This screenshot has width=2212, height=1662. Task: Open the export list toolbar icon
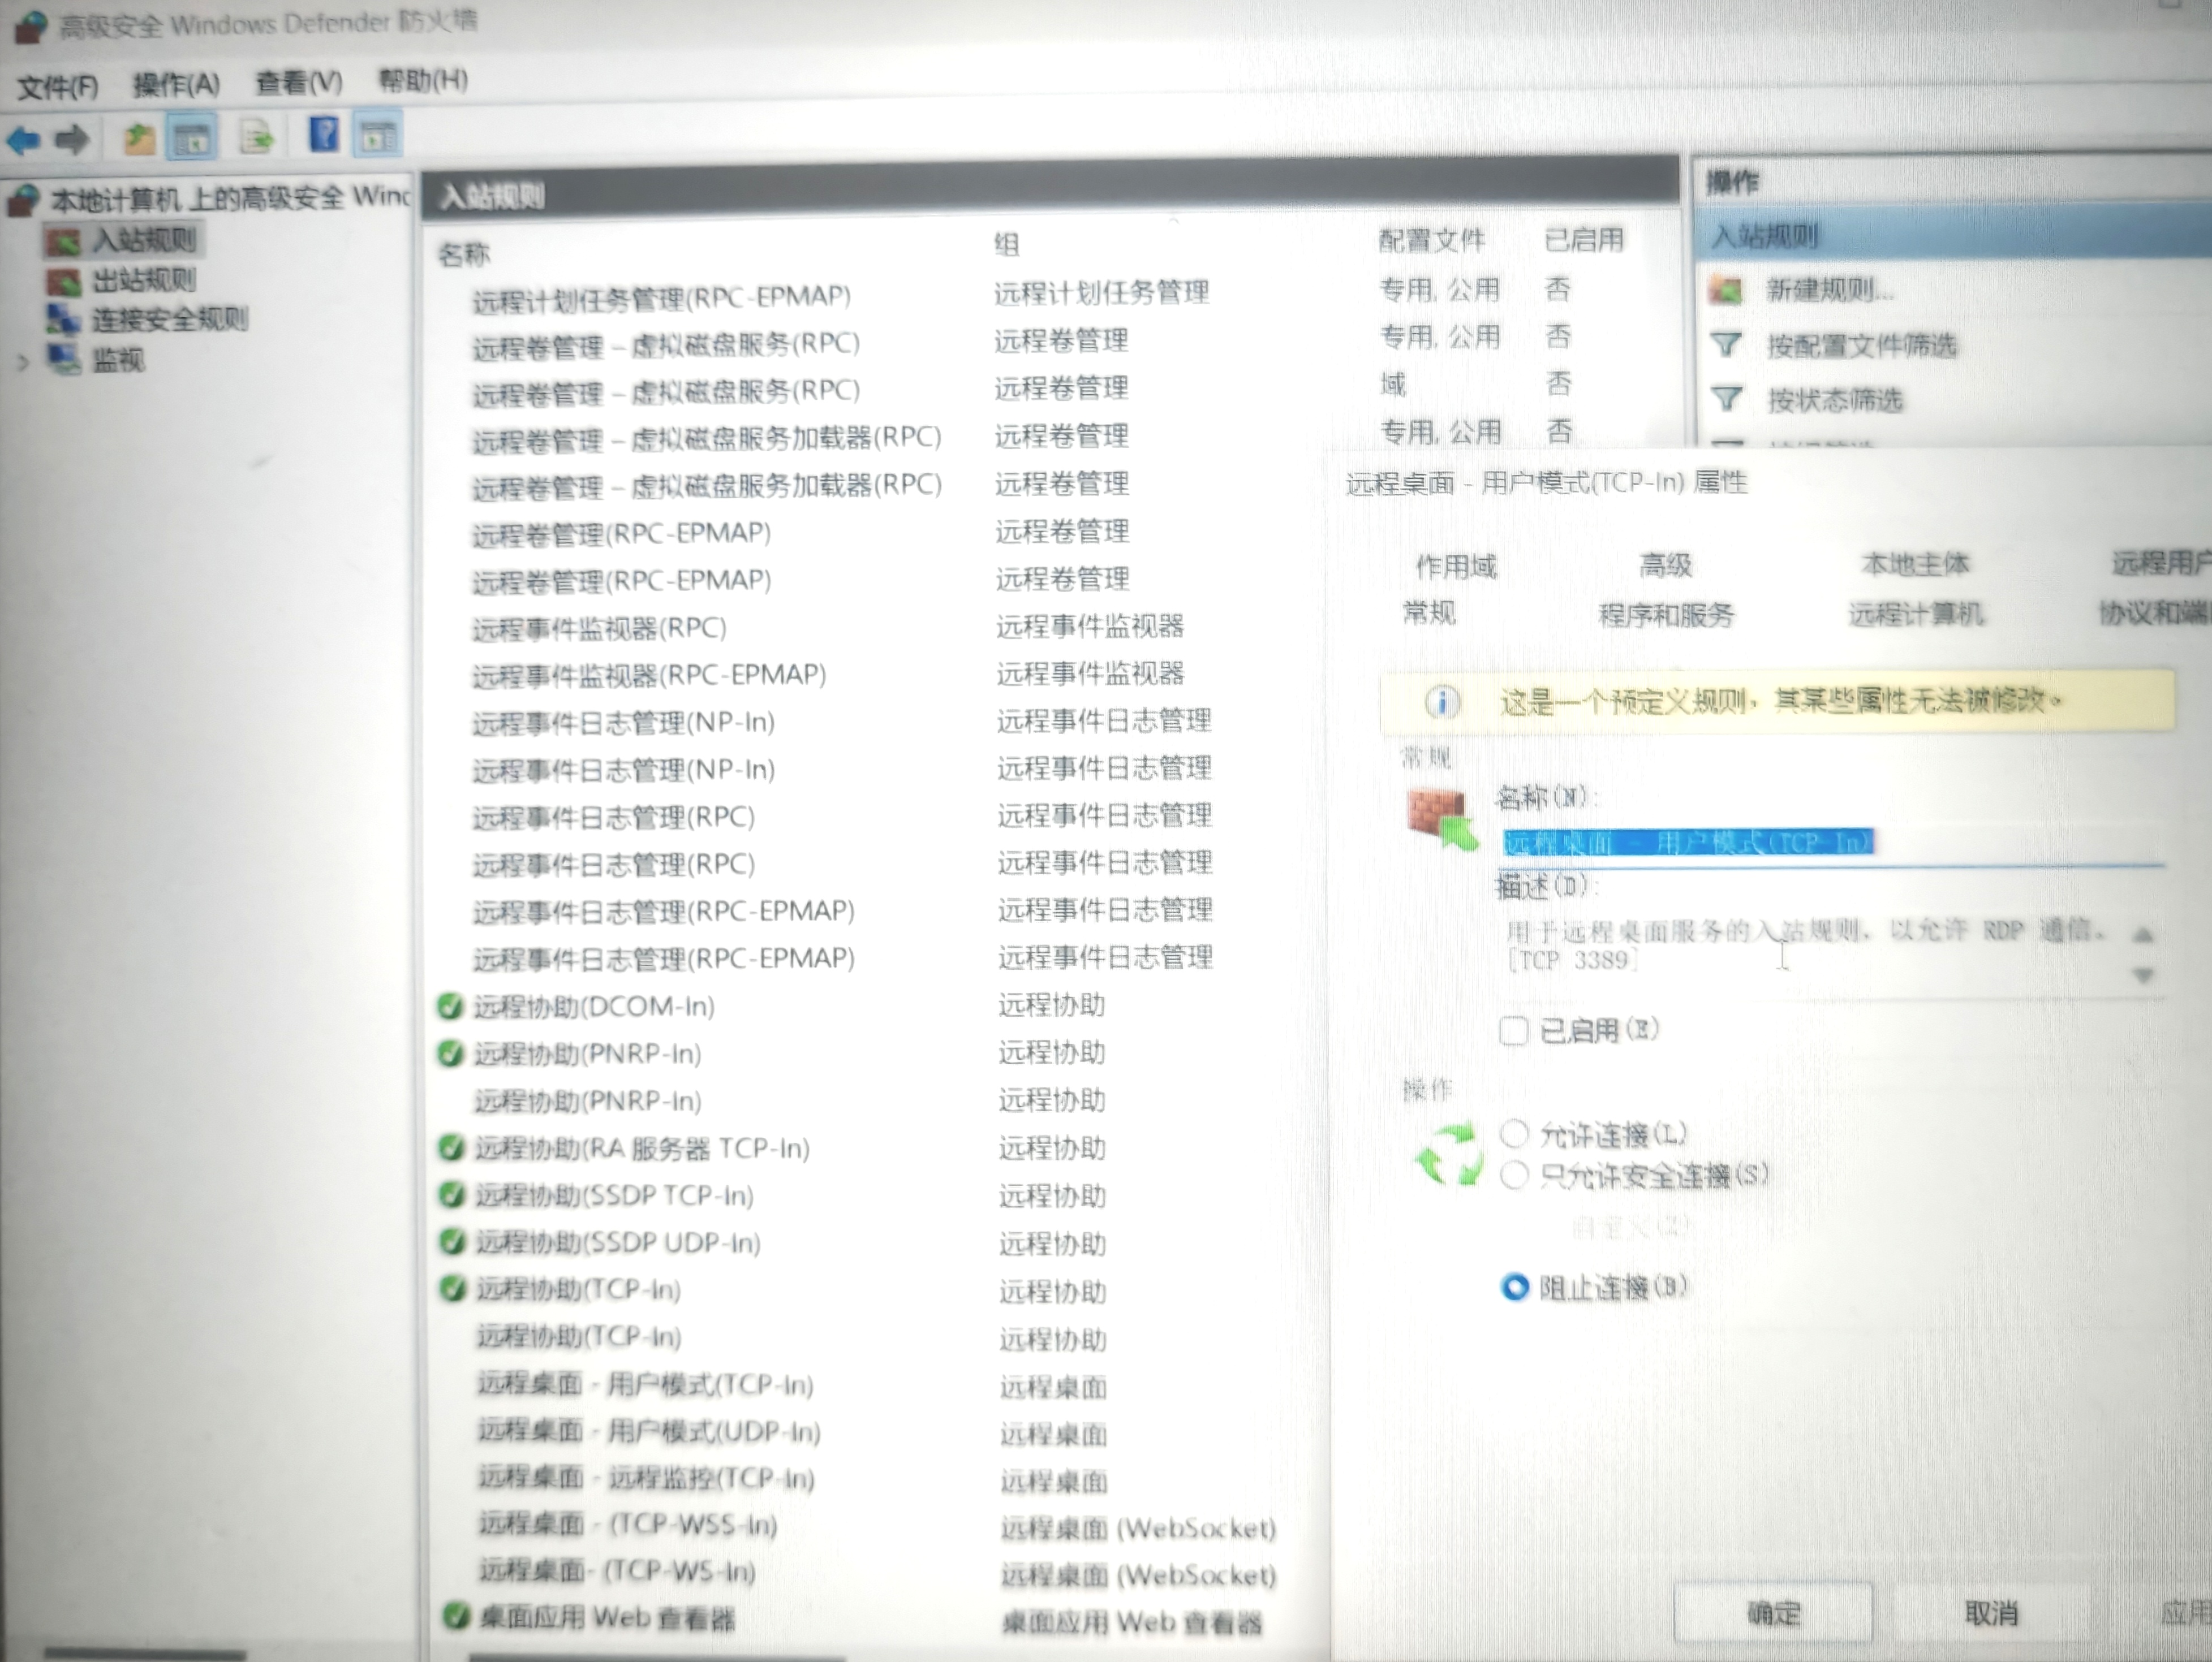tap(257, 137)
